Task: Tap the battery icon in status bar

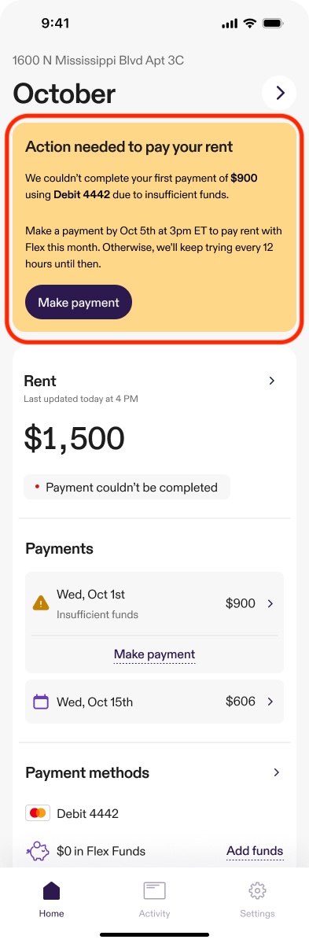Action: (x=273, y=24)
